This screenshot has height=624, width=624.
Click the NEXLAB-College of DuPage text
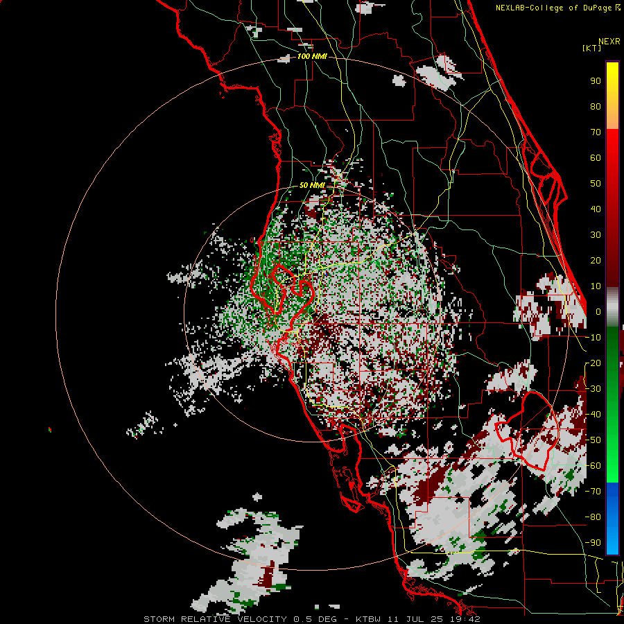[553, 8]
